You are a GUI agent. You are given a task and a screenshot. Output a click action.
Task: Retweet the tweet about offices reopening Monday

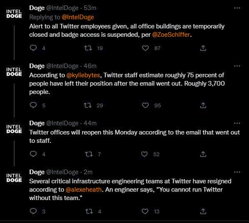point(89,154)
